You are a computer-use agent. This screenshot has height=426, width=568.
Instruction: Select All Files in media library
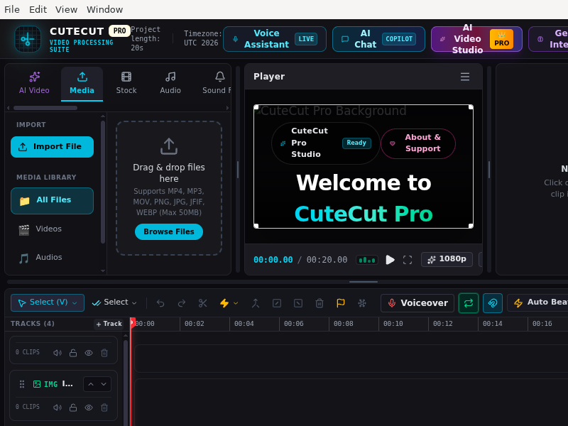[x=52, y=201]
